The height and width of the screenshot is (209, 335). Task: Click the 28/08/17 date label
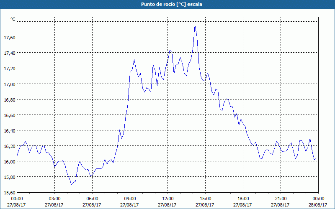tap(318, 205)
